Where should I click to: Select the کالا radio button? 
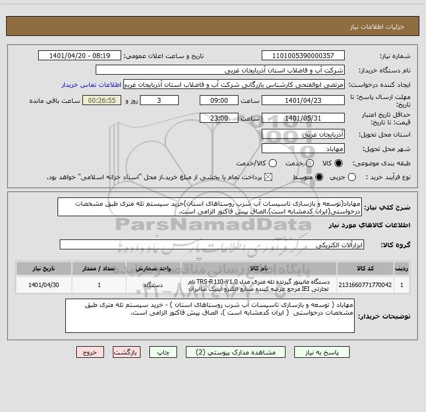pos(339,163)
